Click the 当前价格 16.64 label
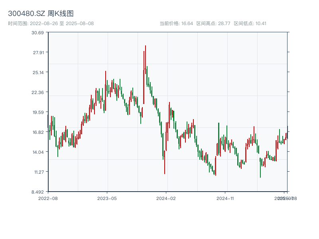Image resolution: width=319 pixels, height=239 pixels. (176, 24)
